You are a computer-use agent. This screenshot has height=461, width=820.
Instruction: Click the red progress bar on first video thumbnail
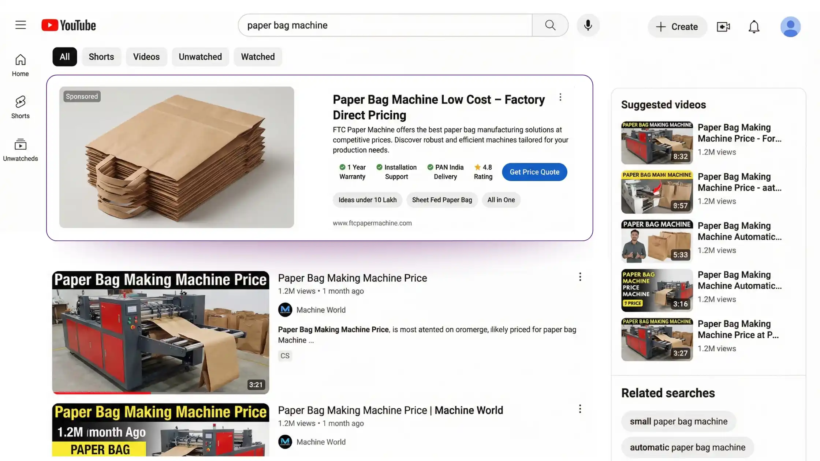101,393
